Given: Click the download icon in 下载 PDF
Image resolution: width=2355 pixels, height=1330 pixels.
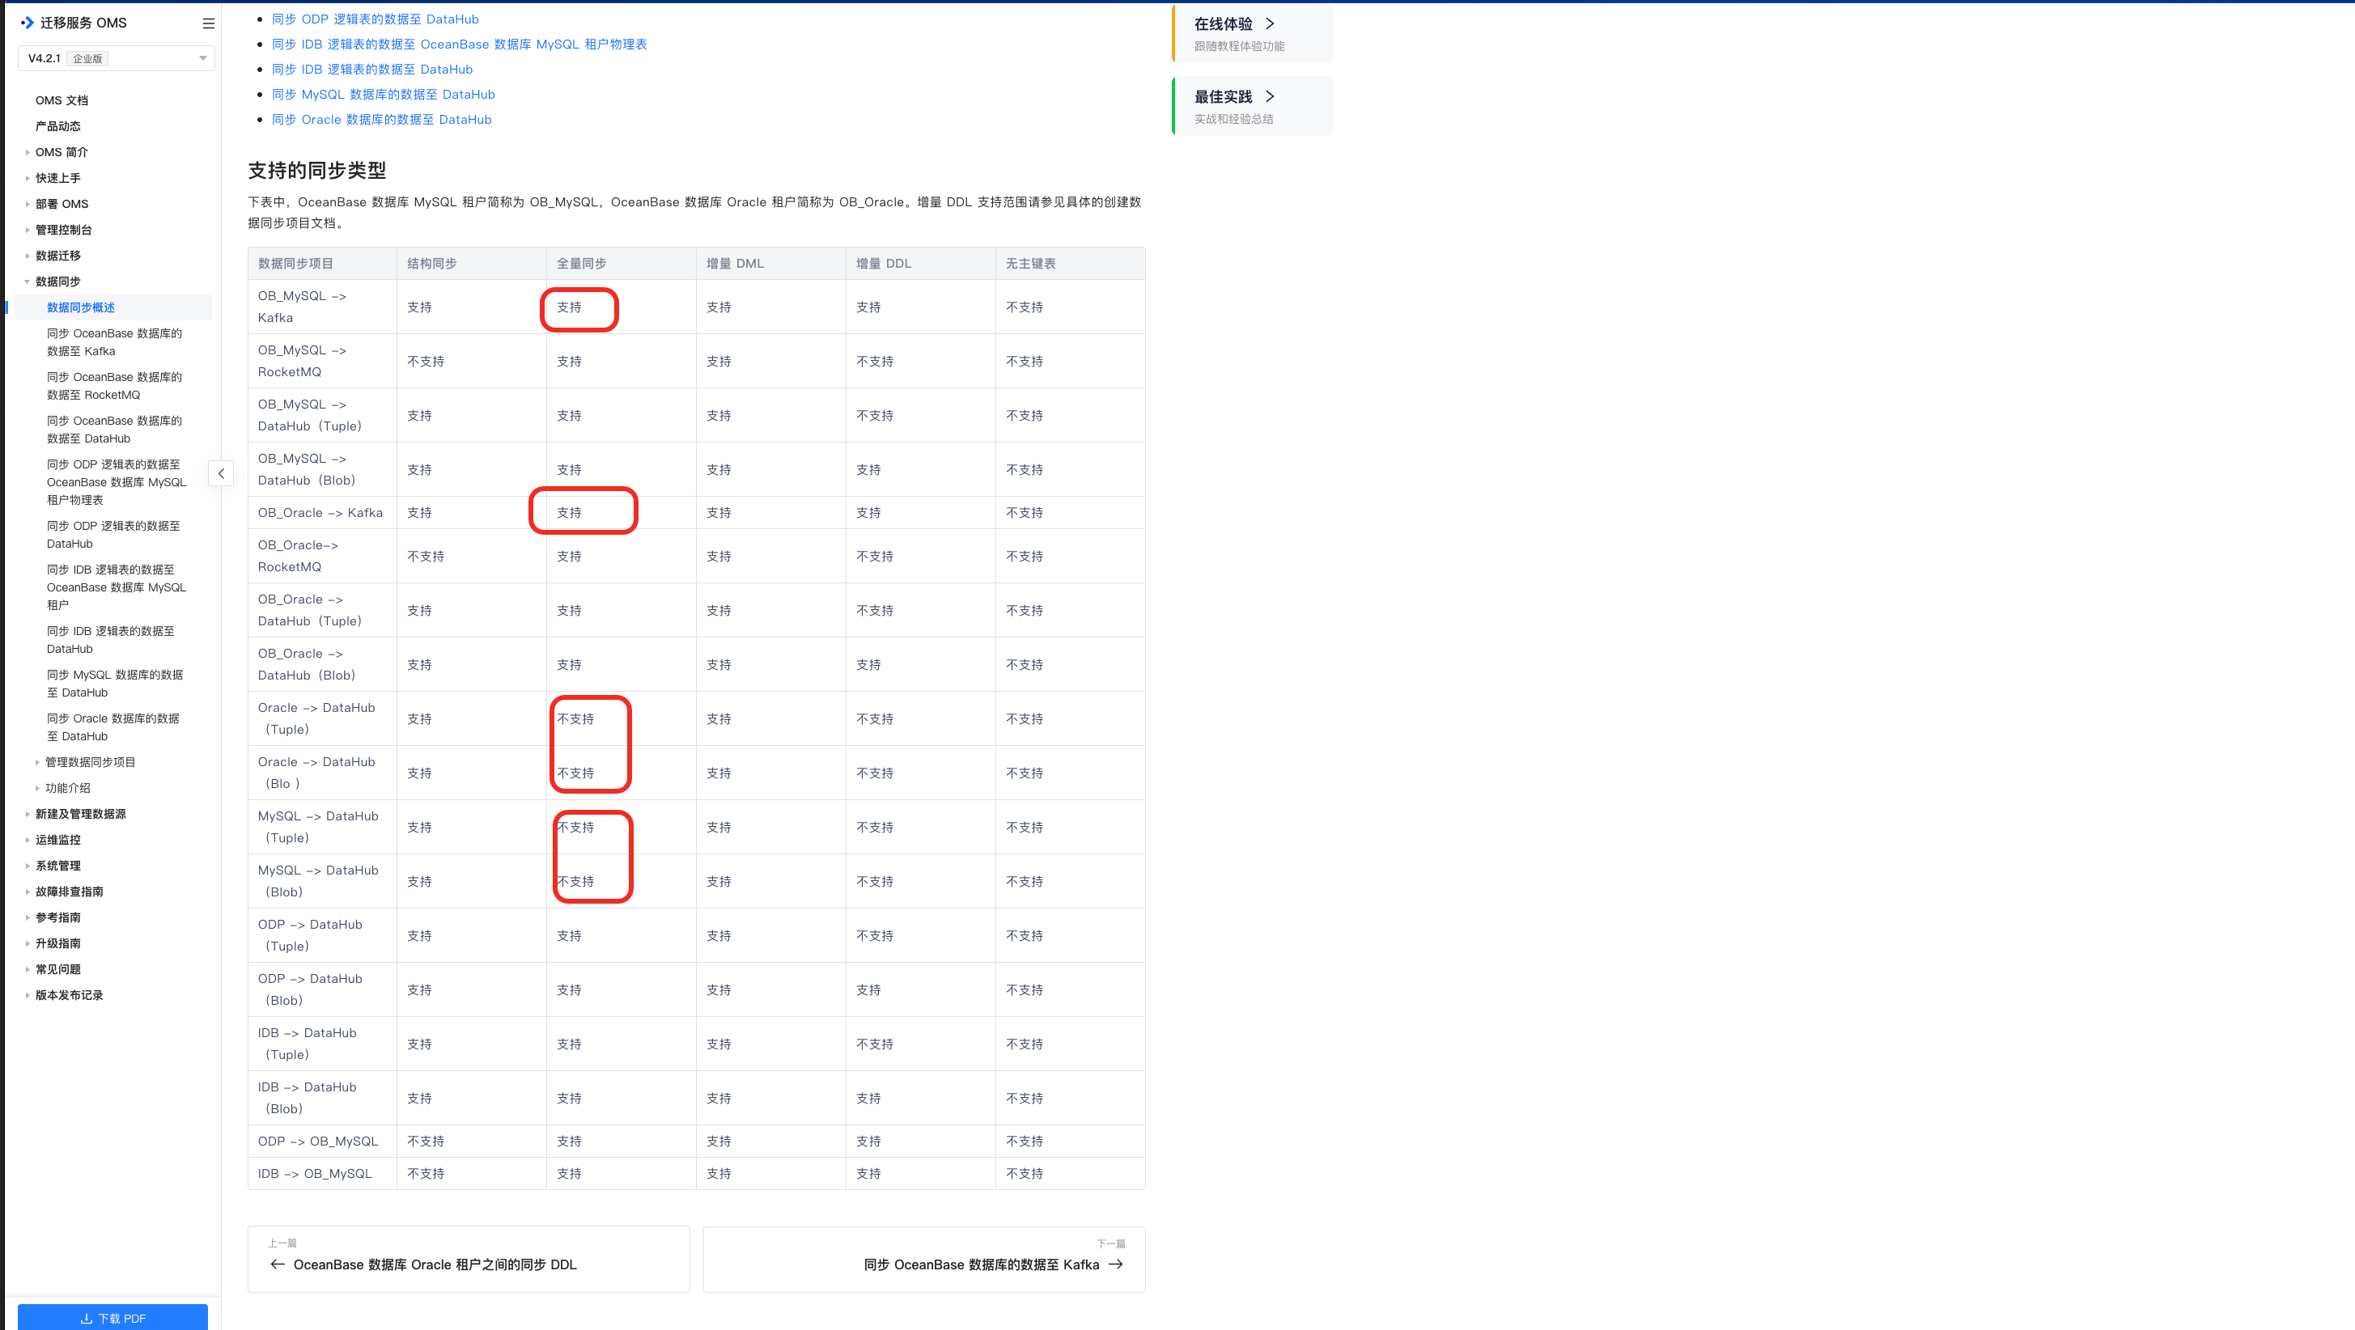Looking at the screenshot, I should 87,1318.
